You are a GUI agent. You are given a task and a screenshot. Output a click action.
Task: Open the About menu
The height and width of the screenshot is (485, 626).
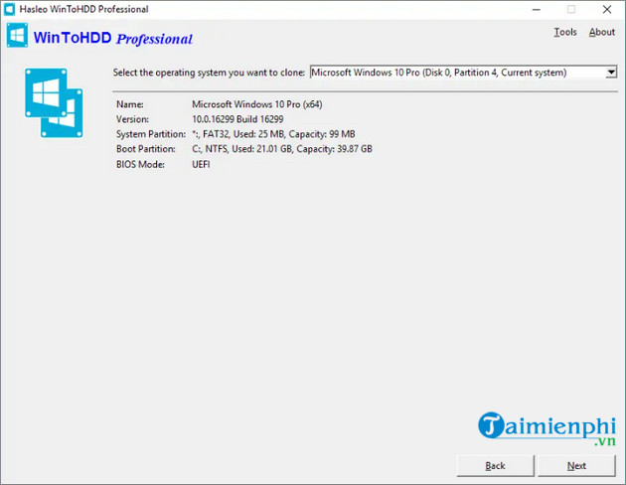(x=601, y=32)
